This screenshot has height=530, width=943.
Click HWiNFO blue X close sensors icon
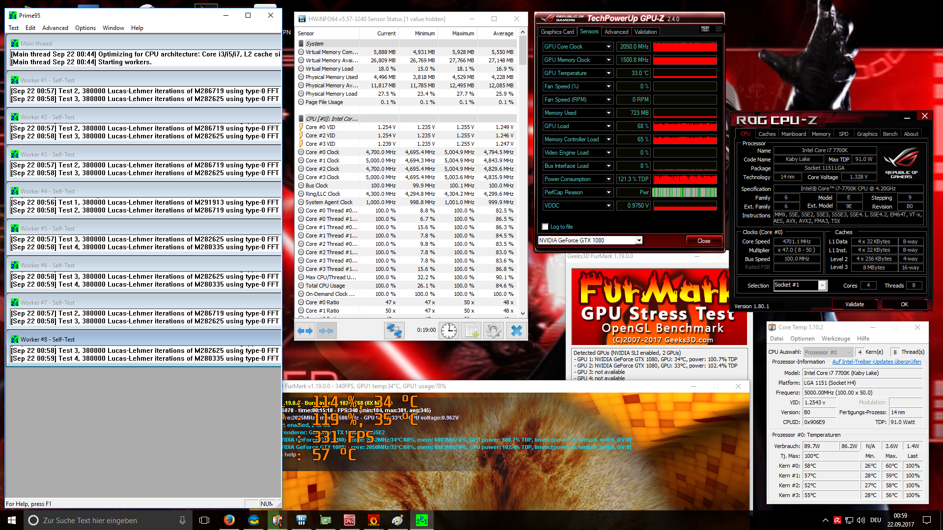tap(516, 331)
